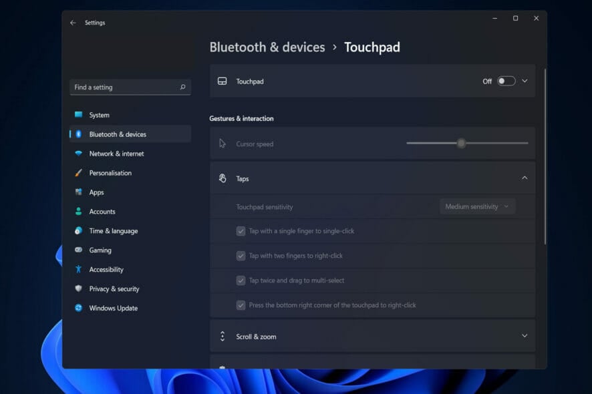Click the Accounts person icon
The height and width of the screenshot is (394, 592).
click(79, 212)
